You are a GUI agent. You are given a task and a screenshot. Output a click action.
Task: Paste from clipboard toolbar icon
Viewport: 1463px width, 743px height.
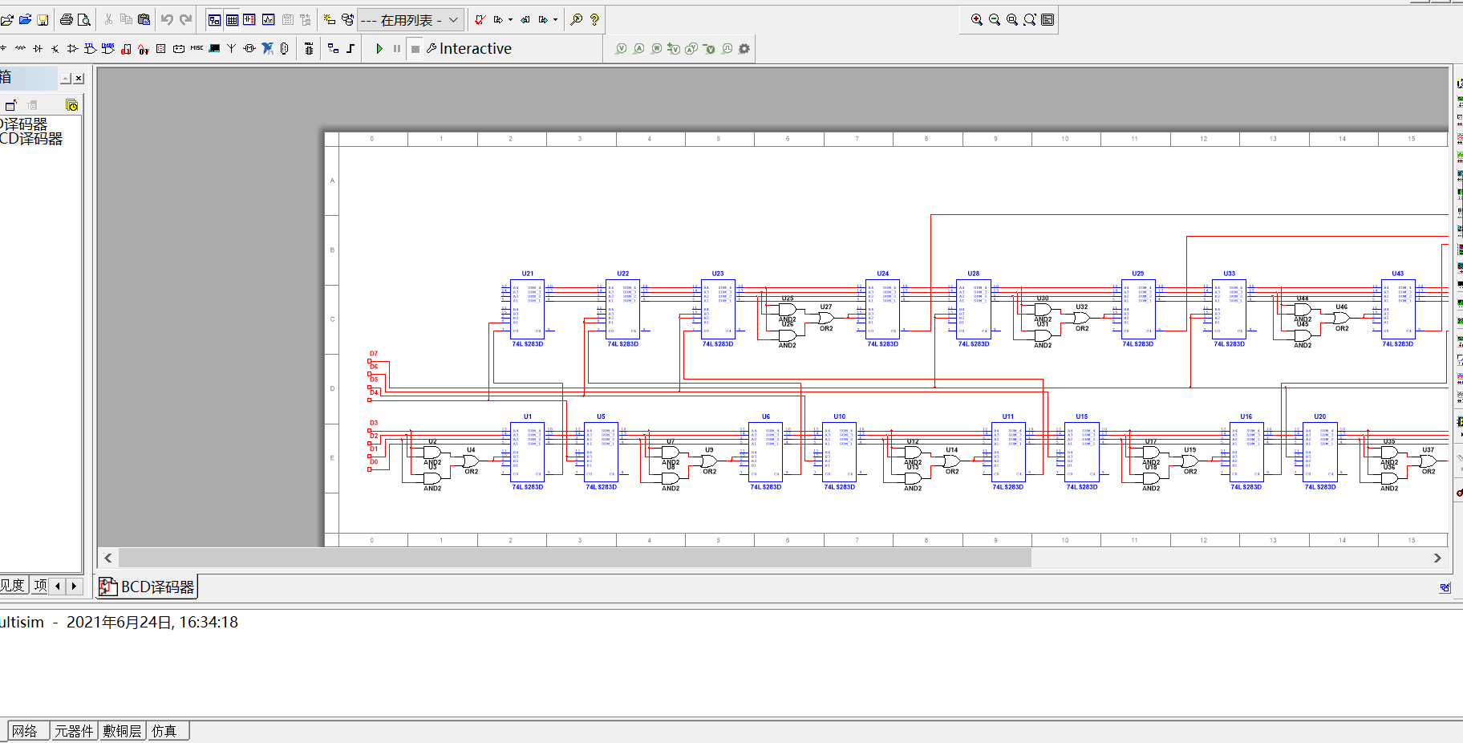(x=144, y=19)
